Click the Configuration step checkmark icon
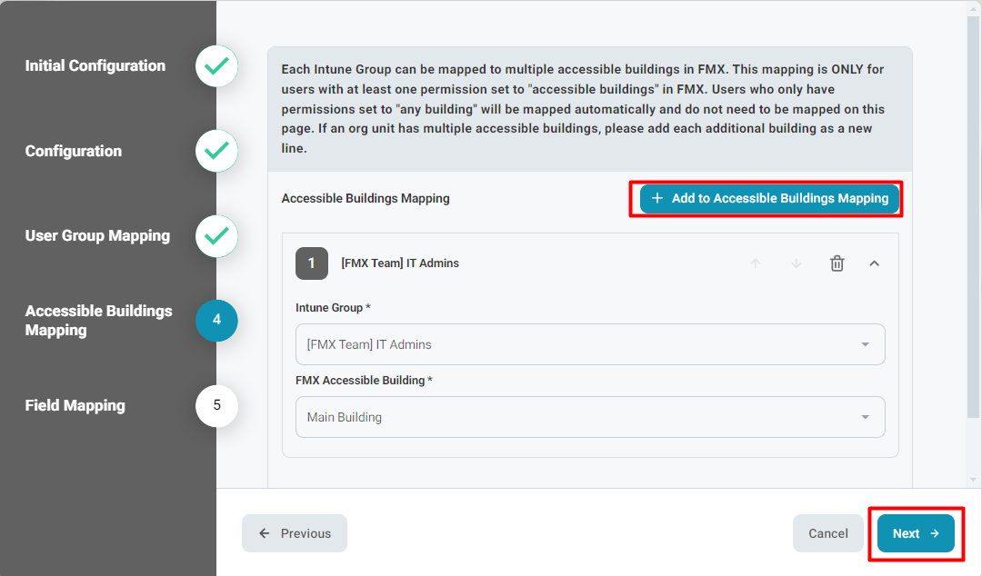Viewport: 982px width, 576px height. [216, 151]
